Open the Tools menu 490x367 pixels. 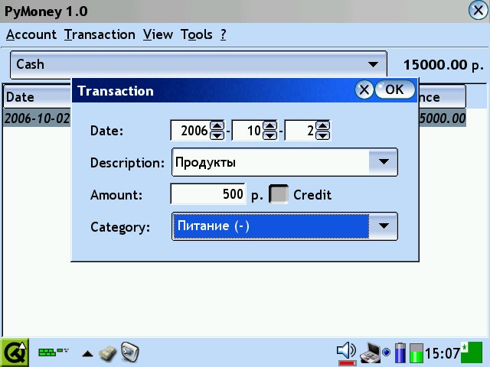(197, 34)
